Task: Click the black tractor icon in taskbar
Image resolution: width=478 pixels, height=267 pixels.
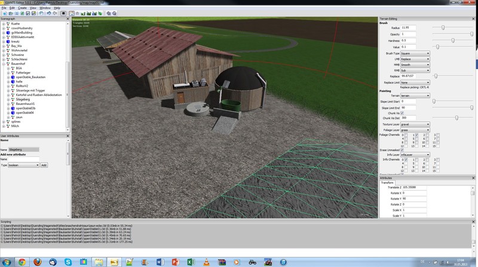Action: (x=252, y=262)
